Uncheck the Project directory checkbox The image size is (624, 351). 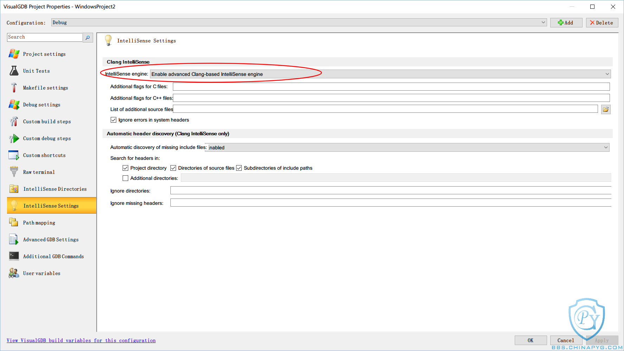coord(125,168)
